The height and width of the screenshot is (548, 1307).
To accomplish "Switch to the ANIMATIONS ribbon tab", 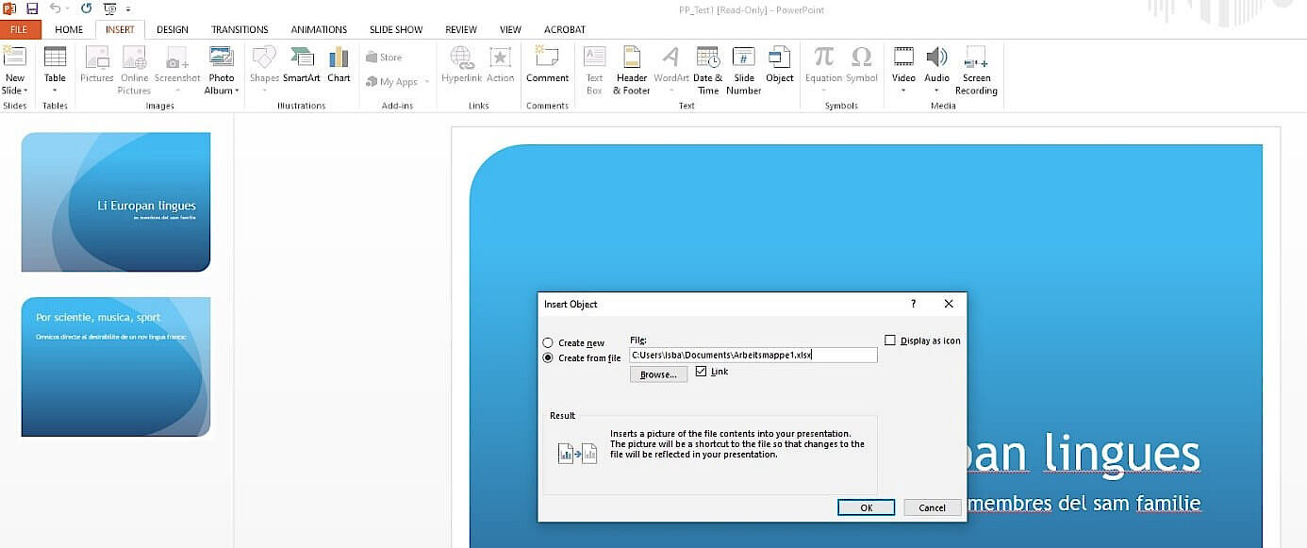I will pyautogui.click(x=318, y=29).
